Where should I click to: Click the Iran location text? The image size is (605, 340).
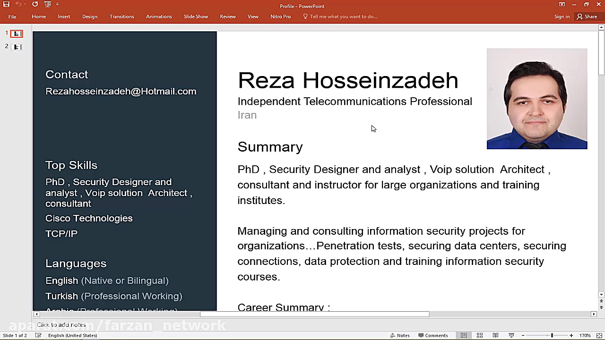(x=247, y=115)
